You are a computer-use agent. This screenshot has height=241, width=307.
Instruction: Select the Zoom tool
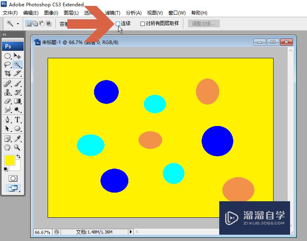[17, 147]
